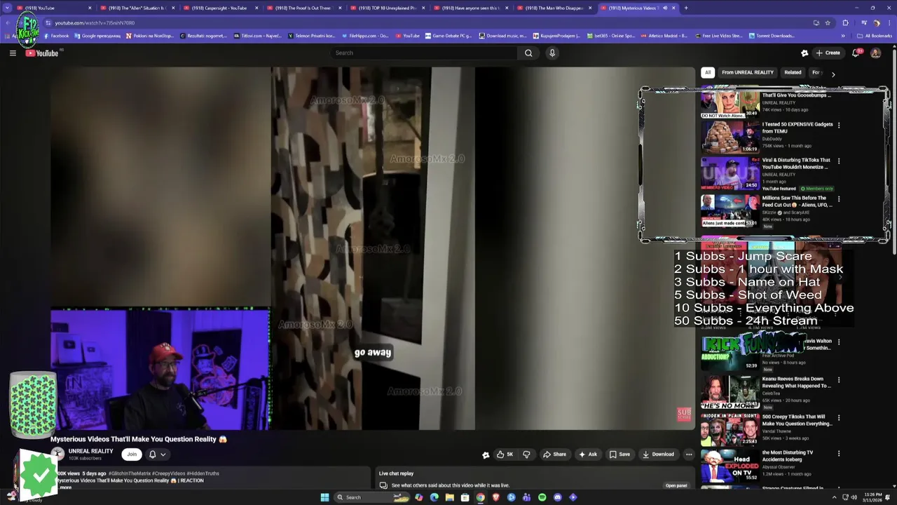The image size is (897, 505).
Task: Go to the YouTube home logo
Action: click(42, 53)
